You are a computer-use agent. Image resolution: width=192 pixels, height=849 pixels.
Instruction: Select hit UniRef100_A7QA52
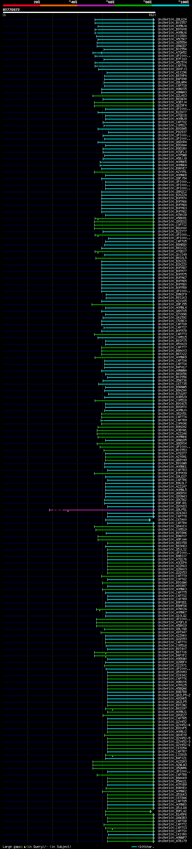click(172, 52)
